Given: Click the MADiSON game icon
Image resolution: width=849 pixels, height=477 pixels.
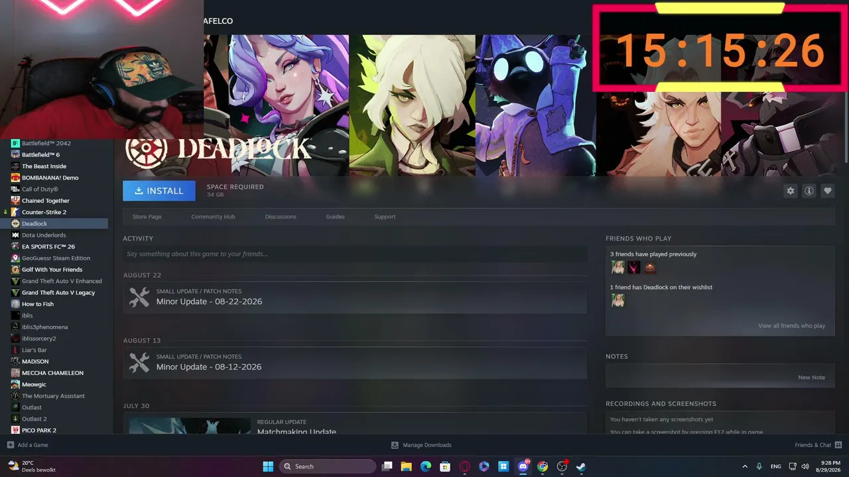Looking at the screenshot, I should point(16,361).
